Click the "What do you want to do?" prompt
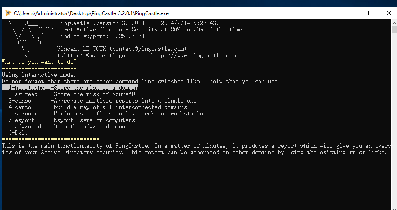Screen dimensions: 397x210 pos(39,62)
